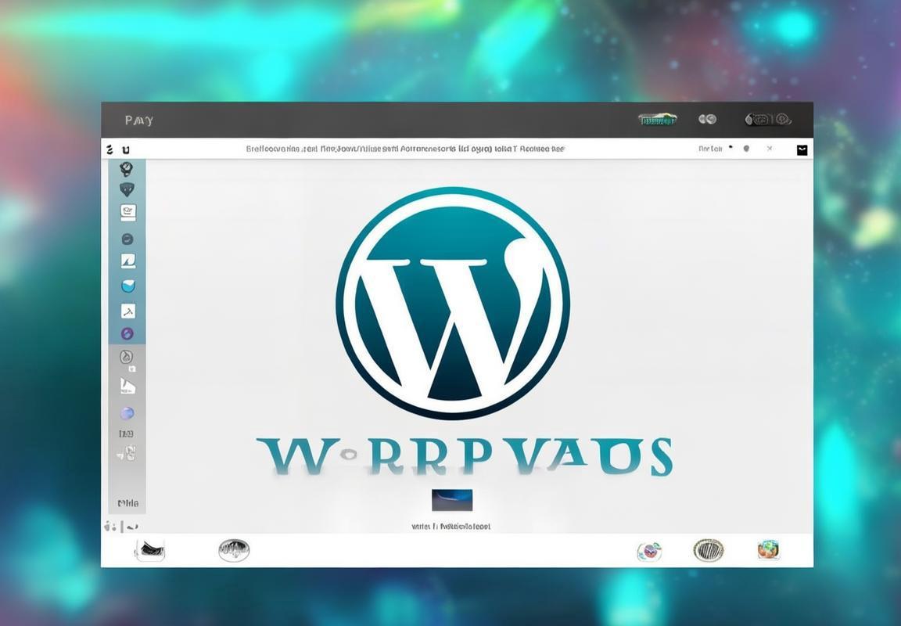Click the gray dot beside the X in address row
This screenshot has height=626, width=901.
tap(746, 149)
